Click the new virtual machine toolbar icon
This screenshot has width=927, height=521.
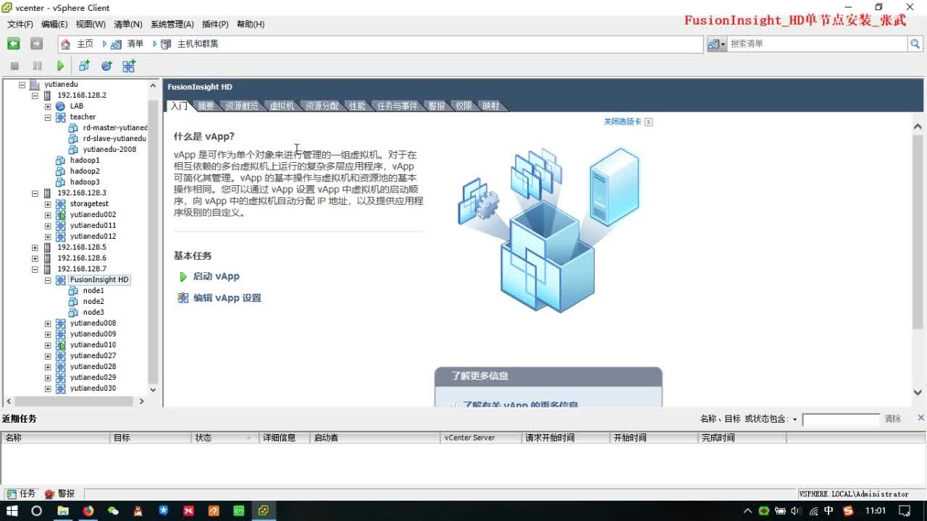pos(84,66)
